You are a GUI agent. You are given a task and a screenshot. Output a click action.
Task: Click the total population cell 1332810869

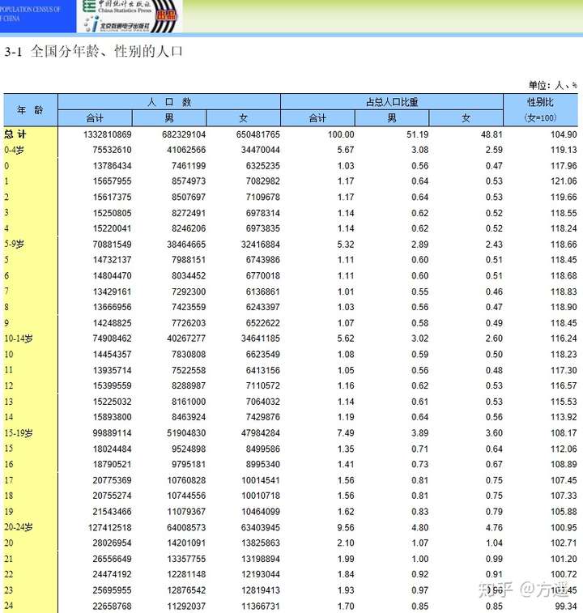tap(108, 134)
